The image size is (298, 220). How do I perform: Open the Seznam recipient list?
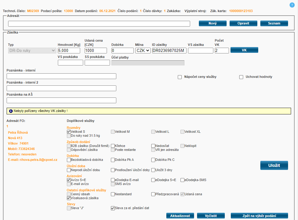274,23
